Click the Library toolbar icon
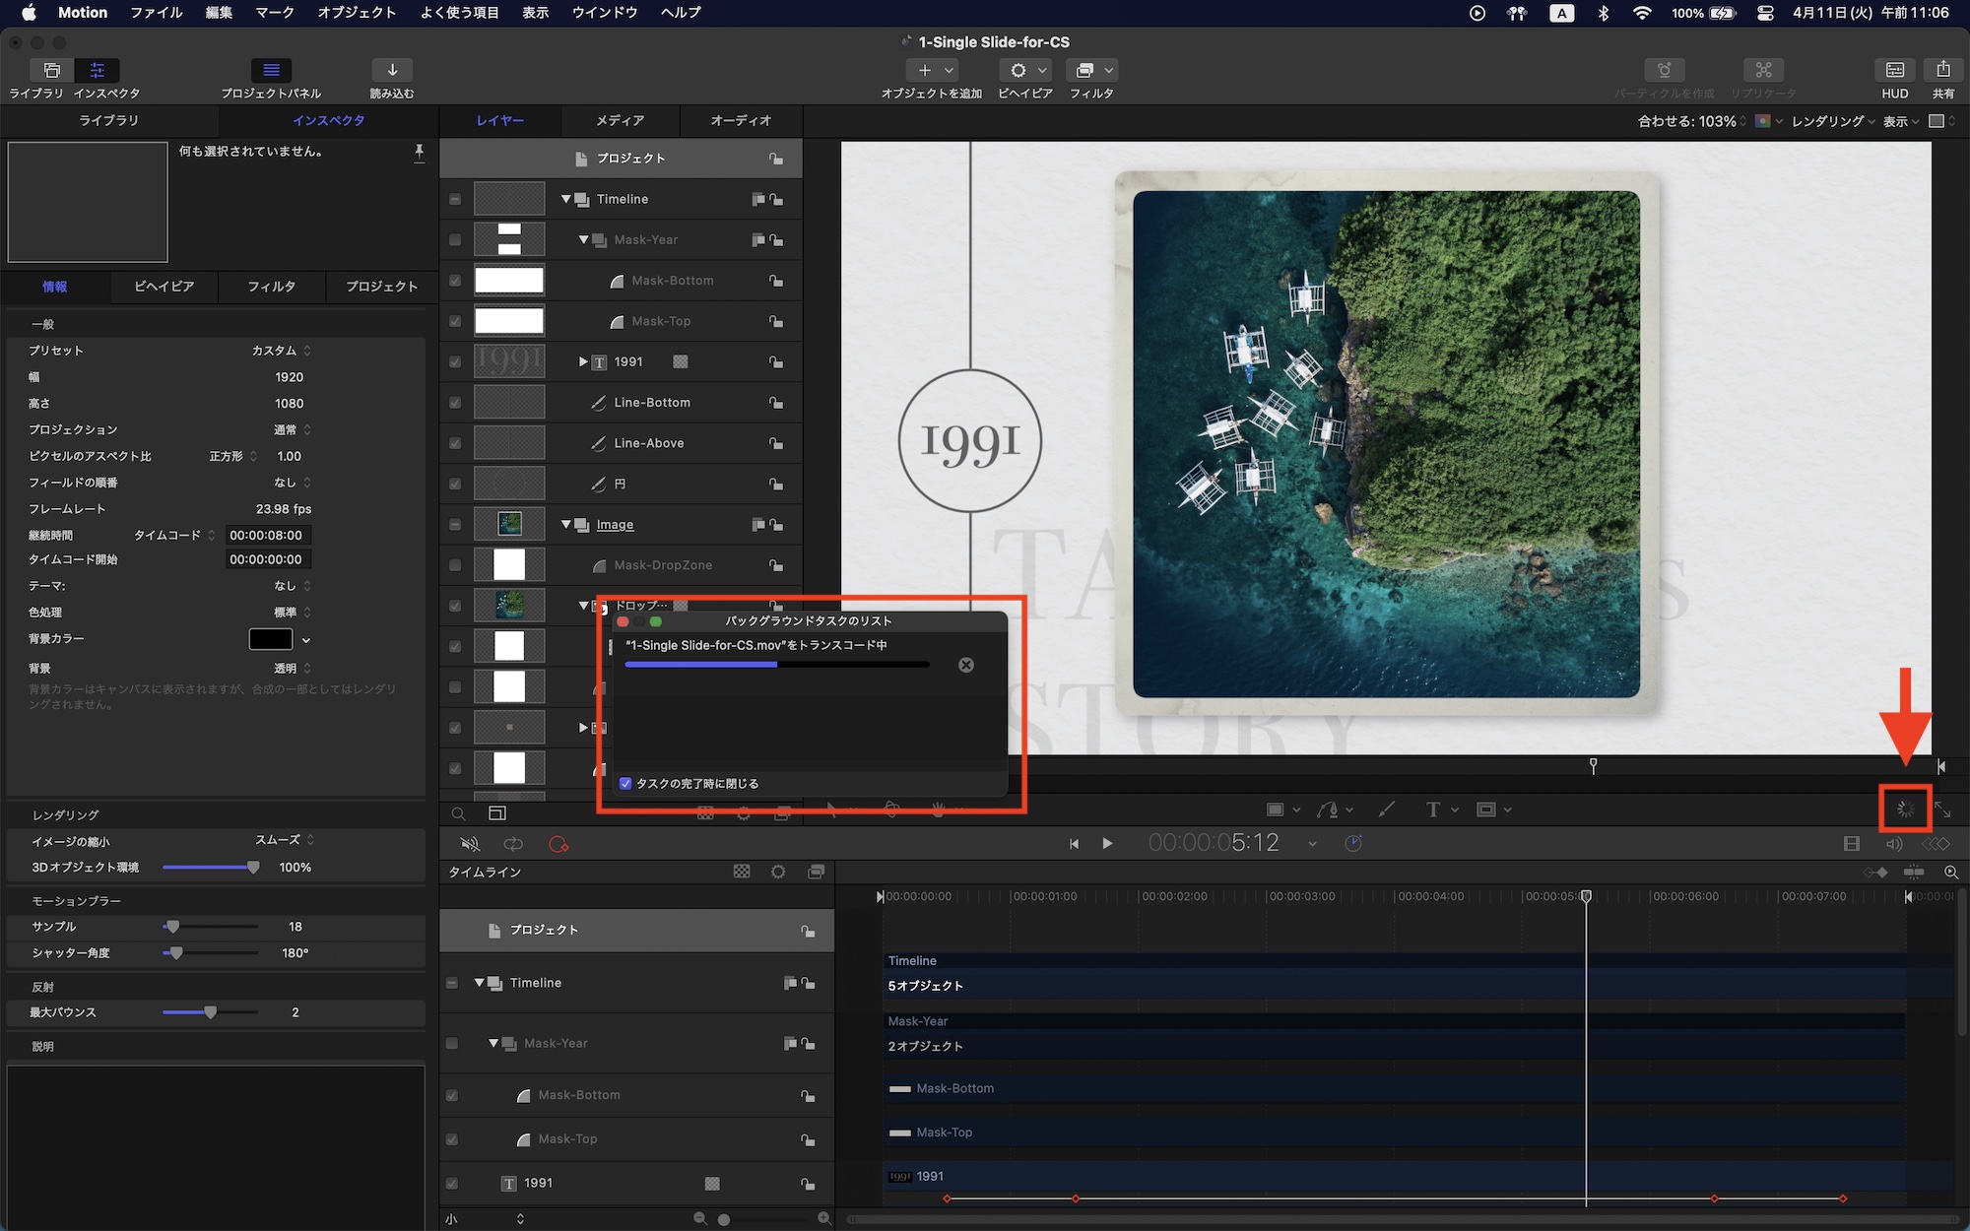 pyautogui.click(x=50, y=70)
